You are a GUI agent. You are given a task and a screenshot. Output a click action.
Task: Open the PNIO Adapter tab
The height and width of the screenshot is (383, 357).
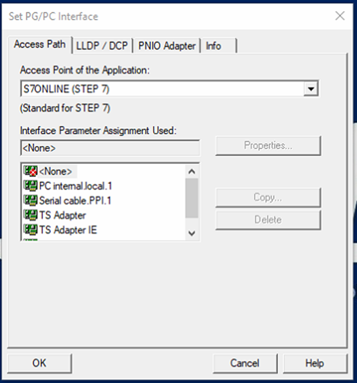(x=167, y=46)
